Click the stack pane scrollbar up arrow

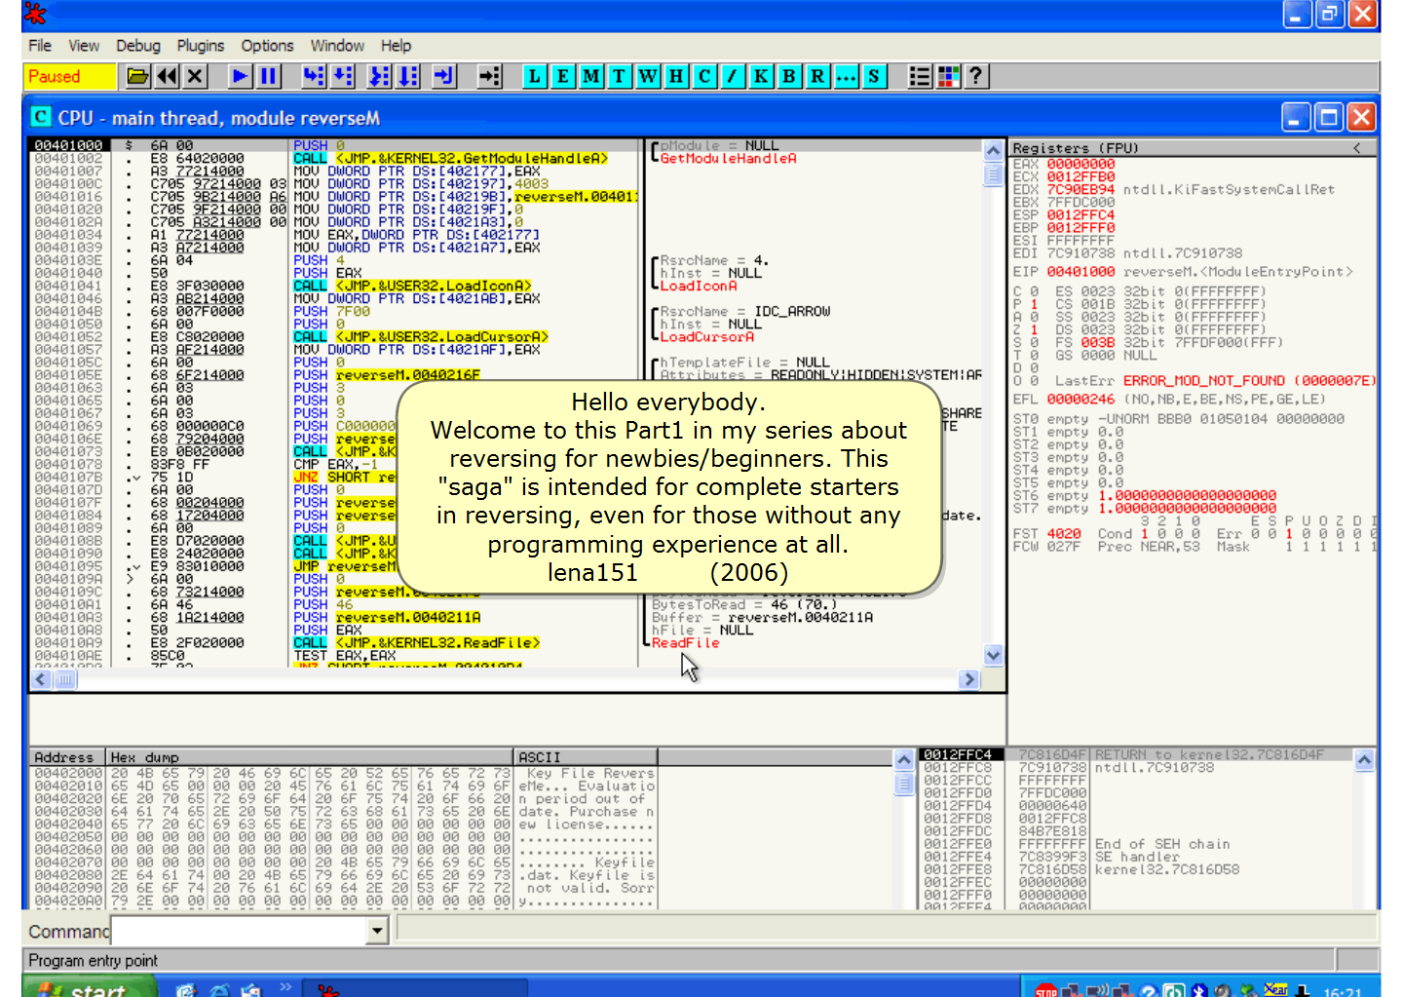coord(1365,760)
